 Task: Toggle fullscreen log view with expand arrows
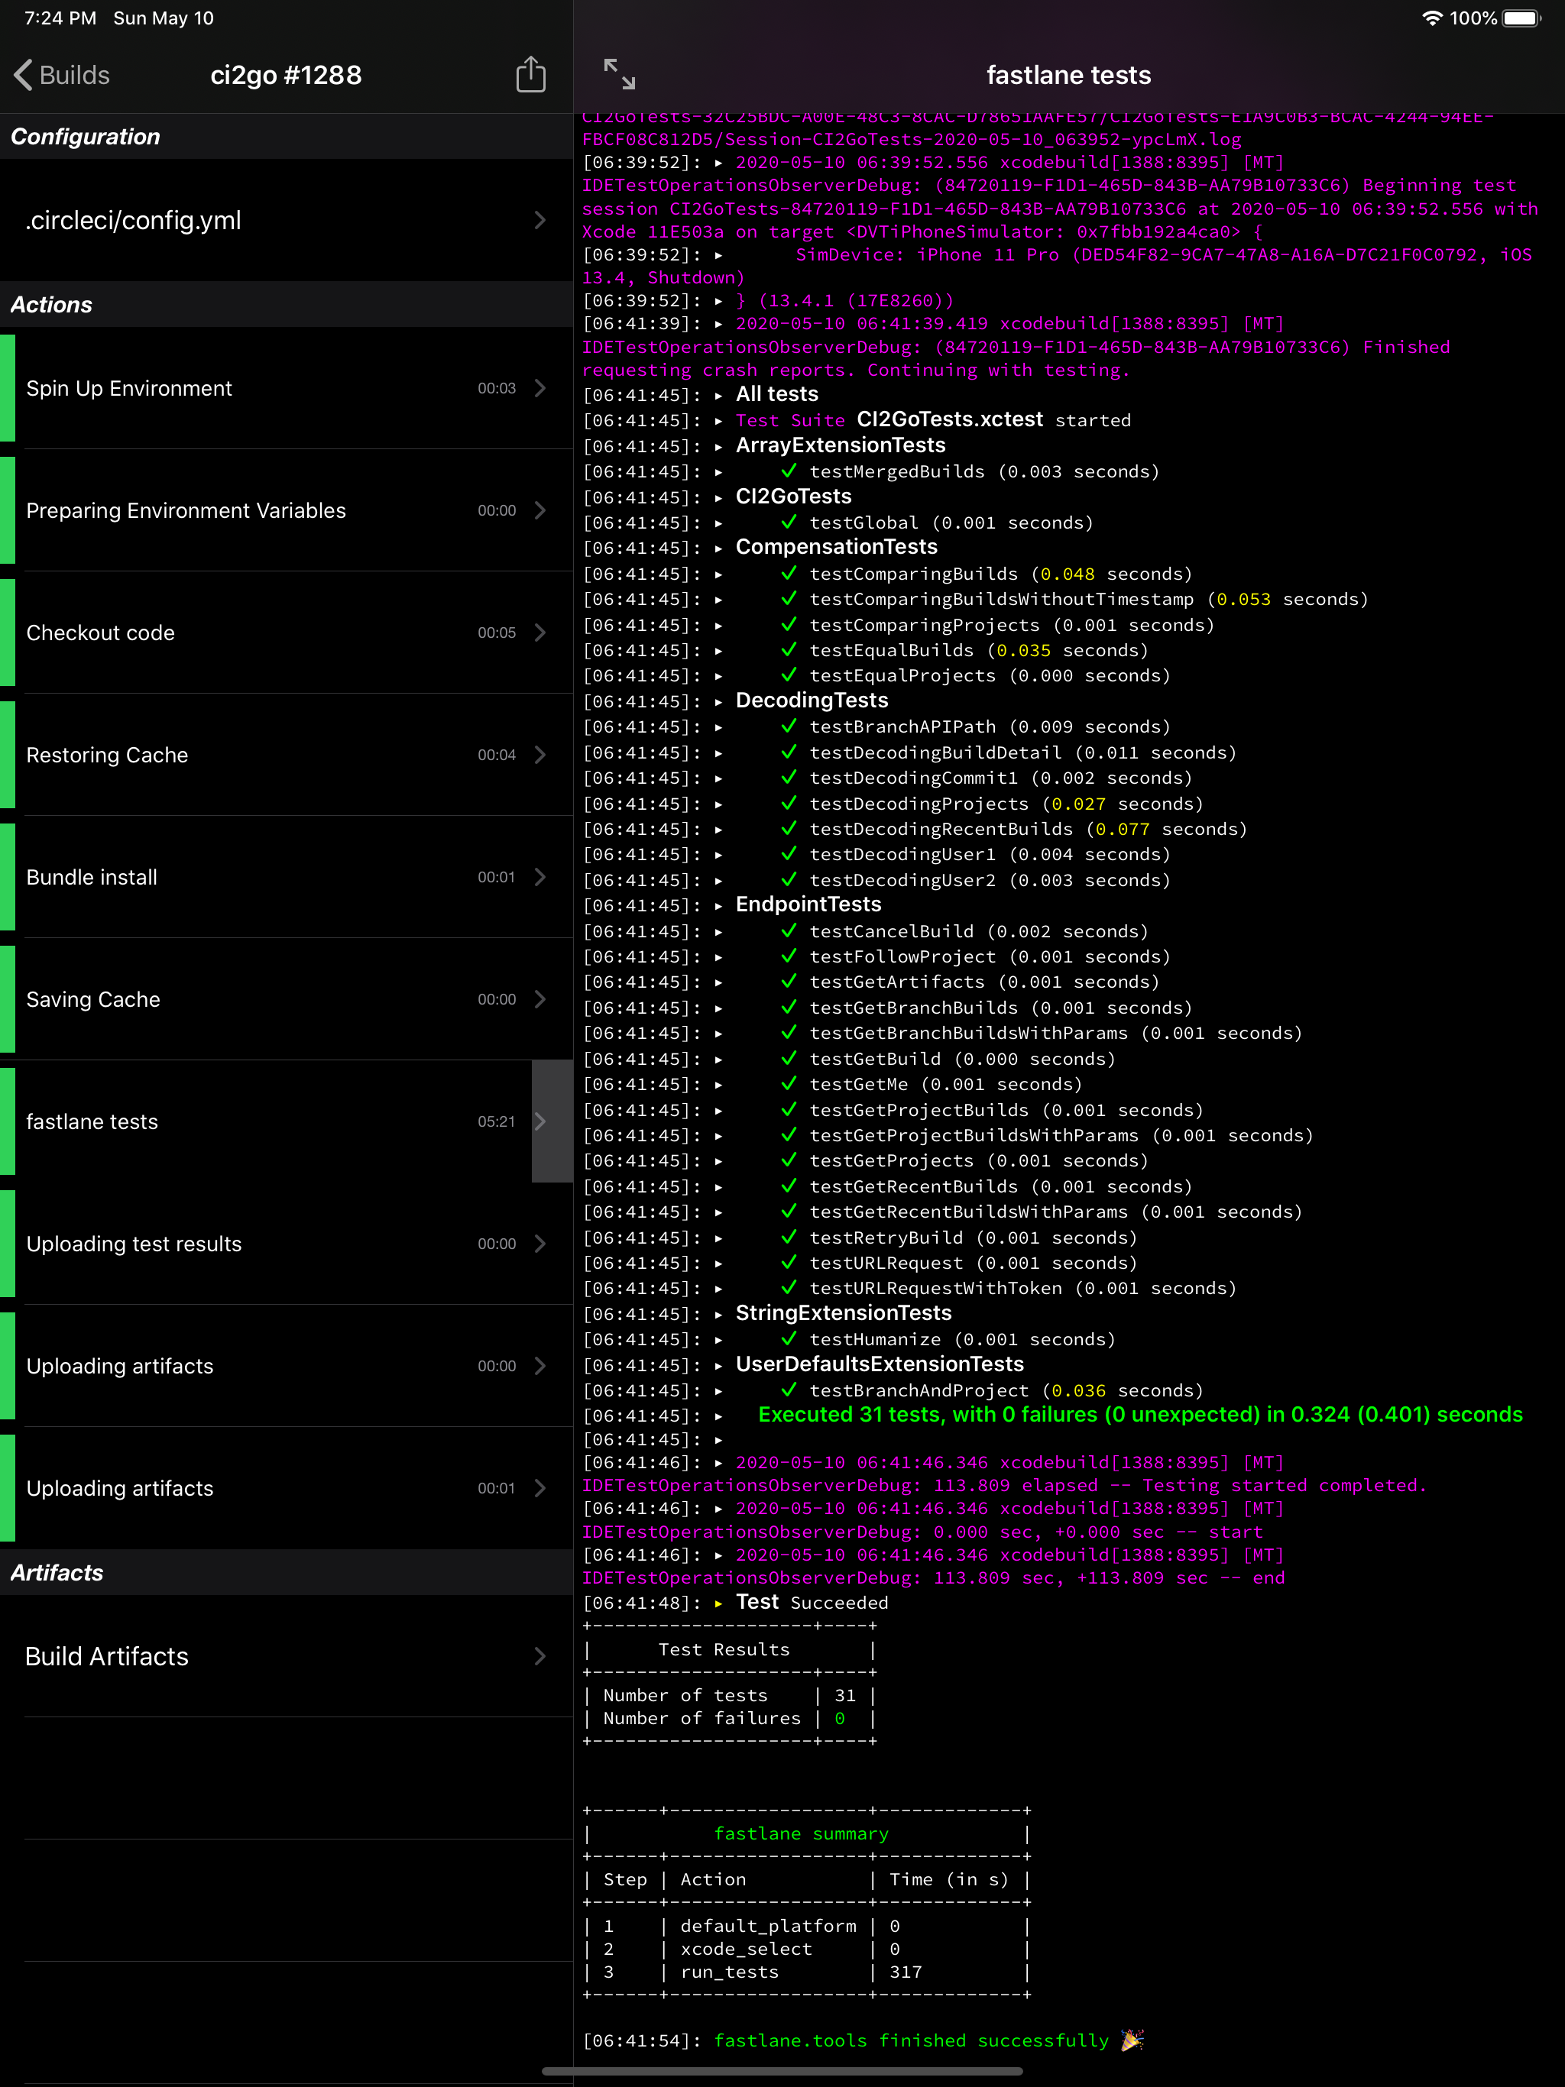(x=619, y=75)
